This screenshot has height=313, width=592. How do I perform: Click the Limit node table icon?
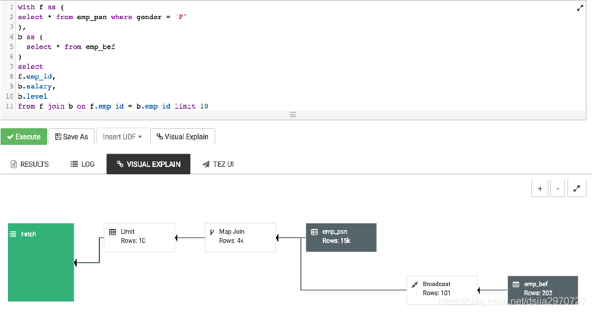click(112, 232)
